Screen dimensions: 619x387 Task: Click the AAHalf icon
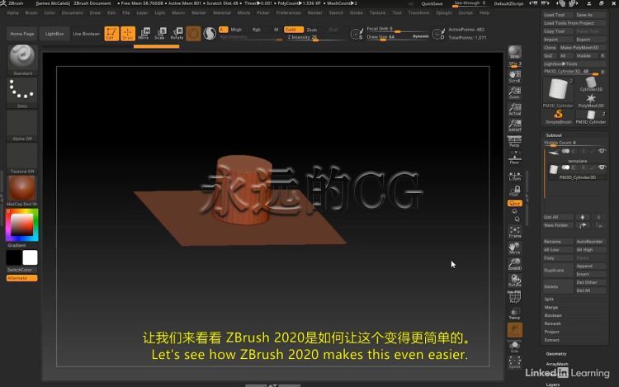pos(515,125)
